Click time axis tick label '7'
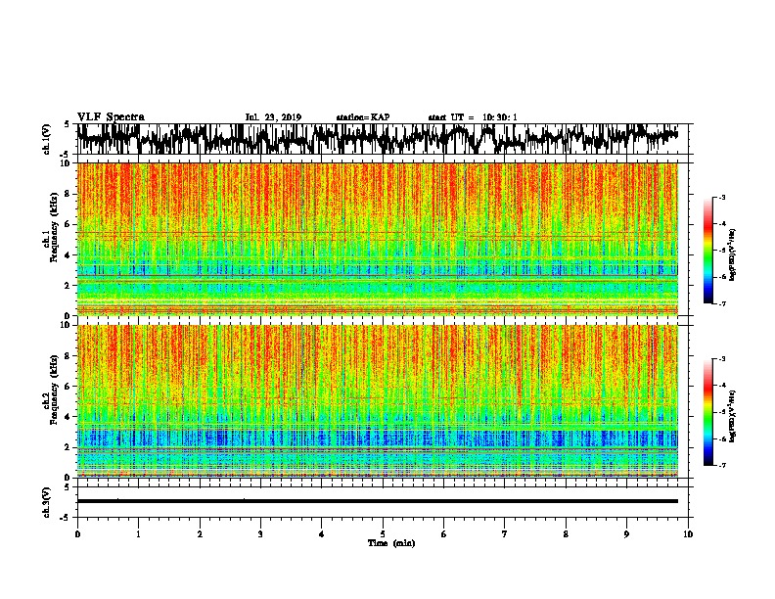Viewport: 775px width, 599px height. click(x=505, y=534)
